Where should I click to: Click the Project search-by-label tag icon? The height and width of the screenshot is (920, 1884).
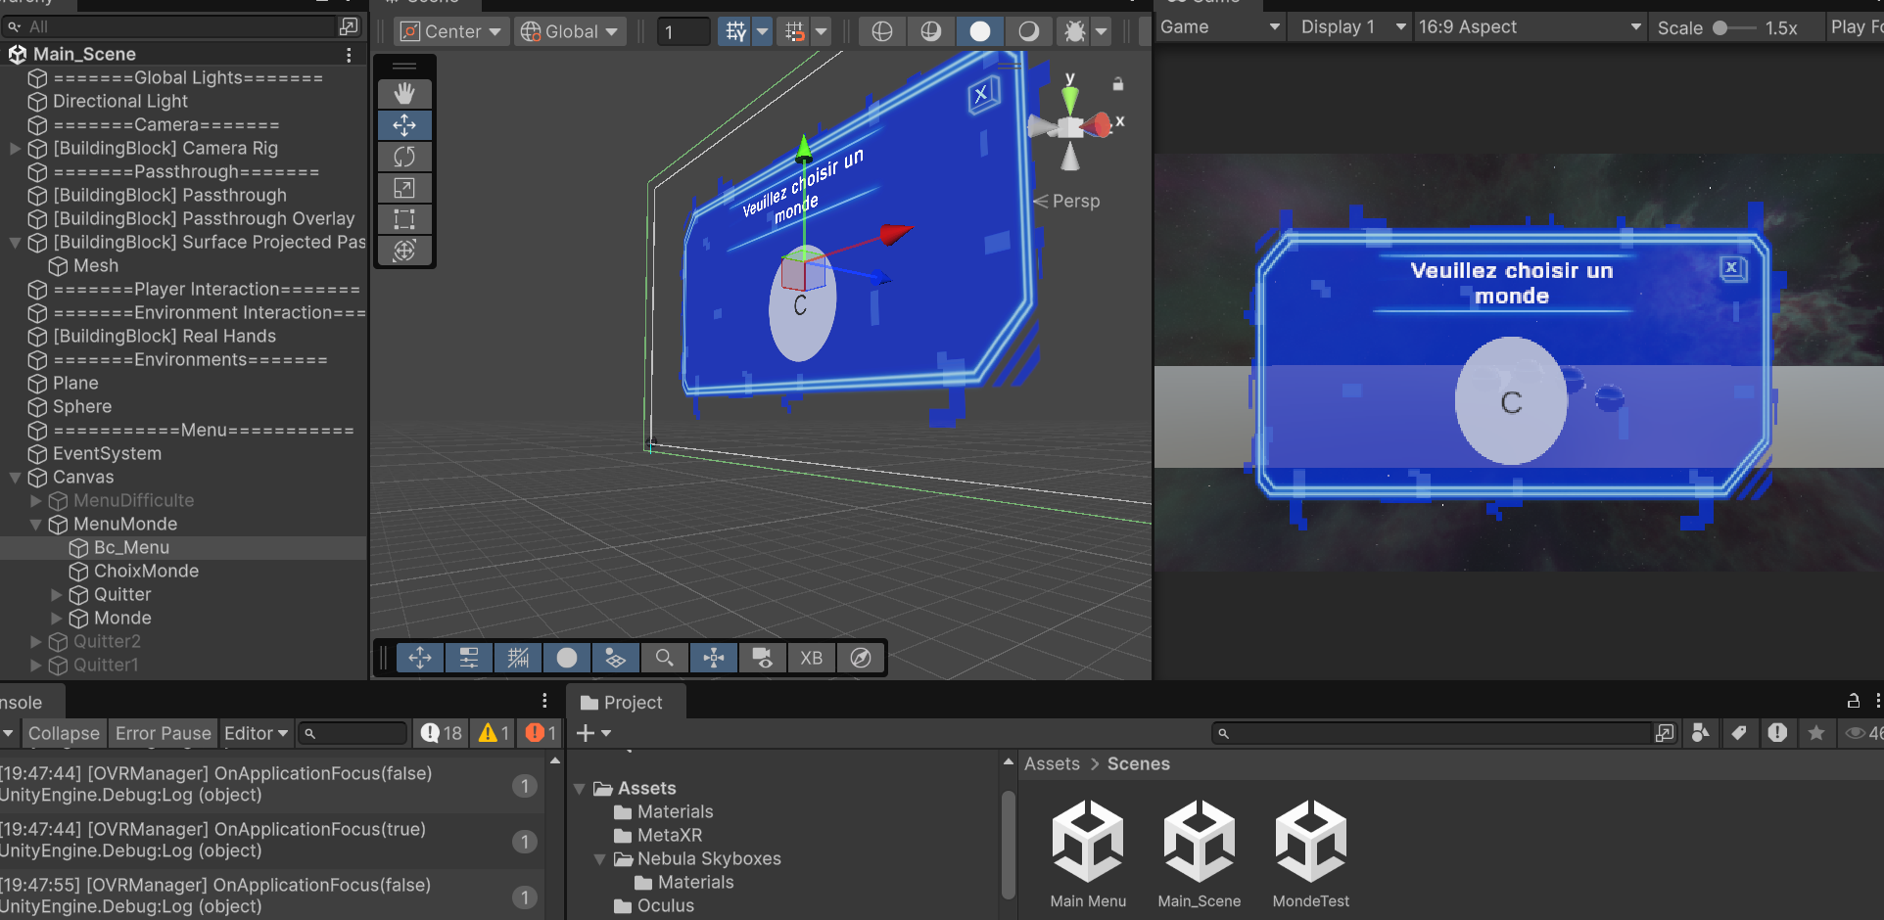tap(1739, 733)
